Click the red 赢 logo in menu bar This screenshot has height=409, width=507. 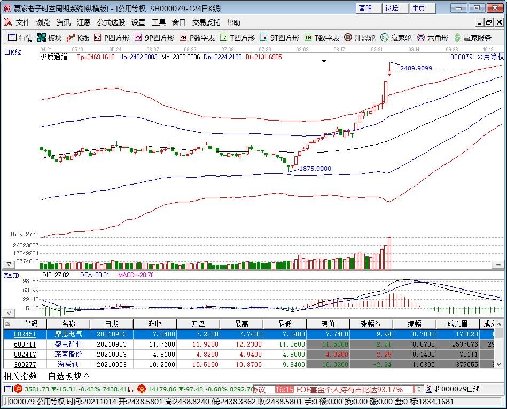pos(8,22)
